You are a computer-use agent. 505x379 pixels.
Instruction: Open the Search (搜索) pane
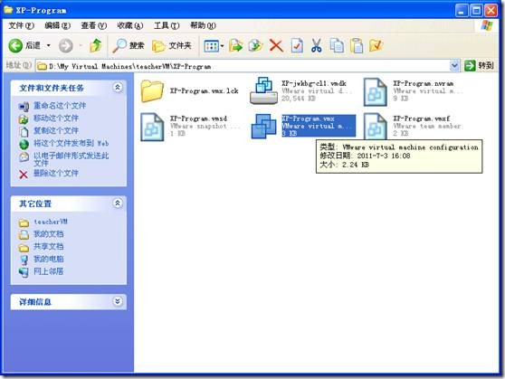tap(129, 46)
